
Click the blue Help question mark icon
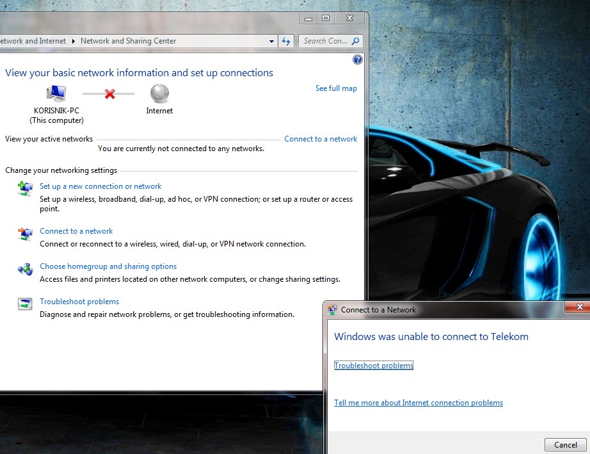(357, 60)
